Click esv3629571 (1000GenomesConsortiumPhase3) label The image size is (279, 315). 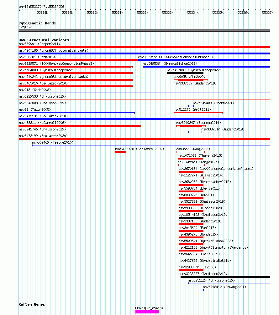coord(56,64)
